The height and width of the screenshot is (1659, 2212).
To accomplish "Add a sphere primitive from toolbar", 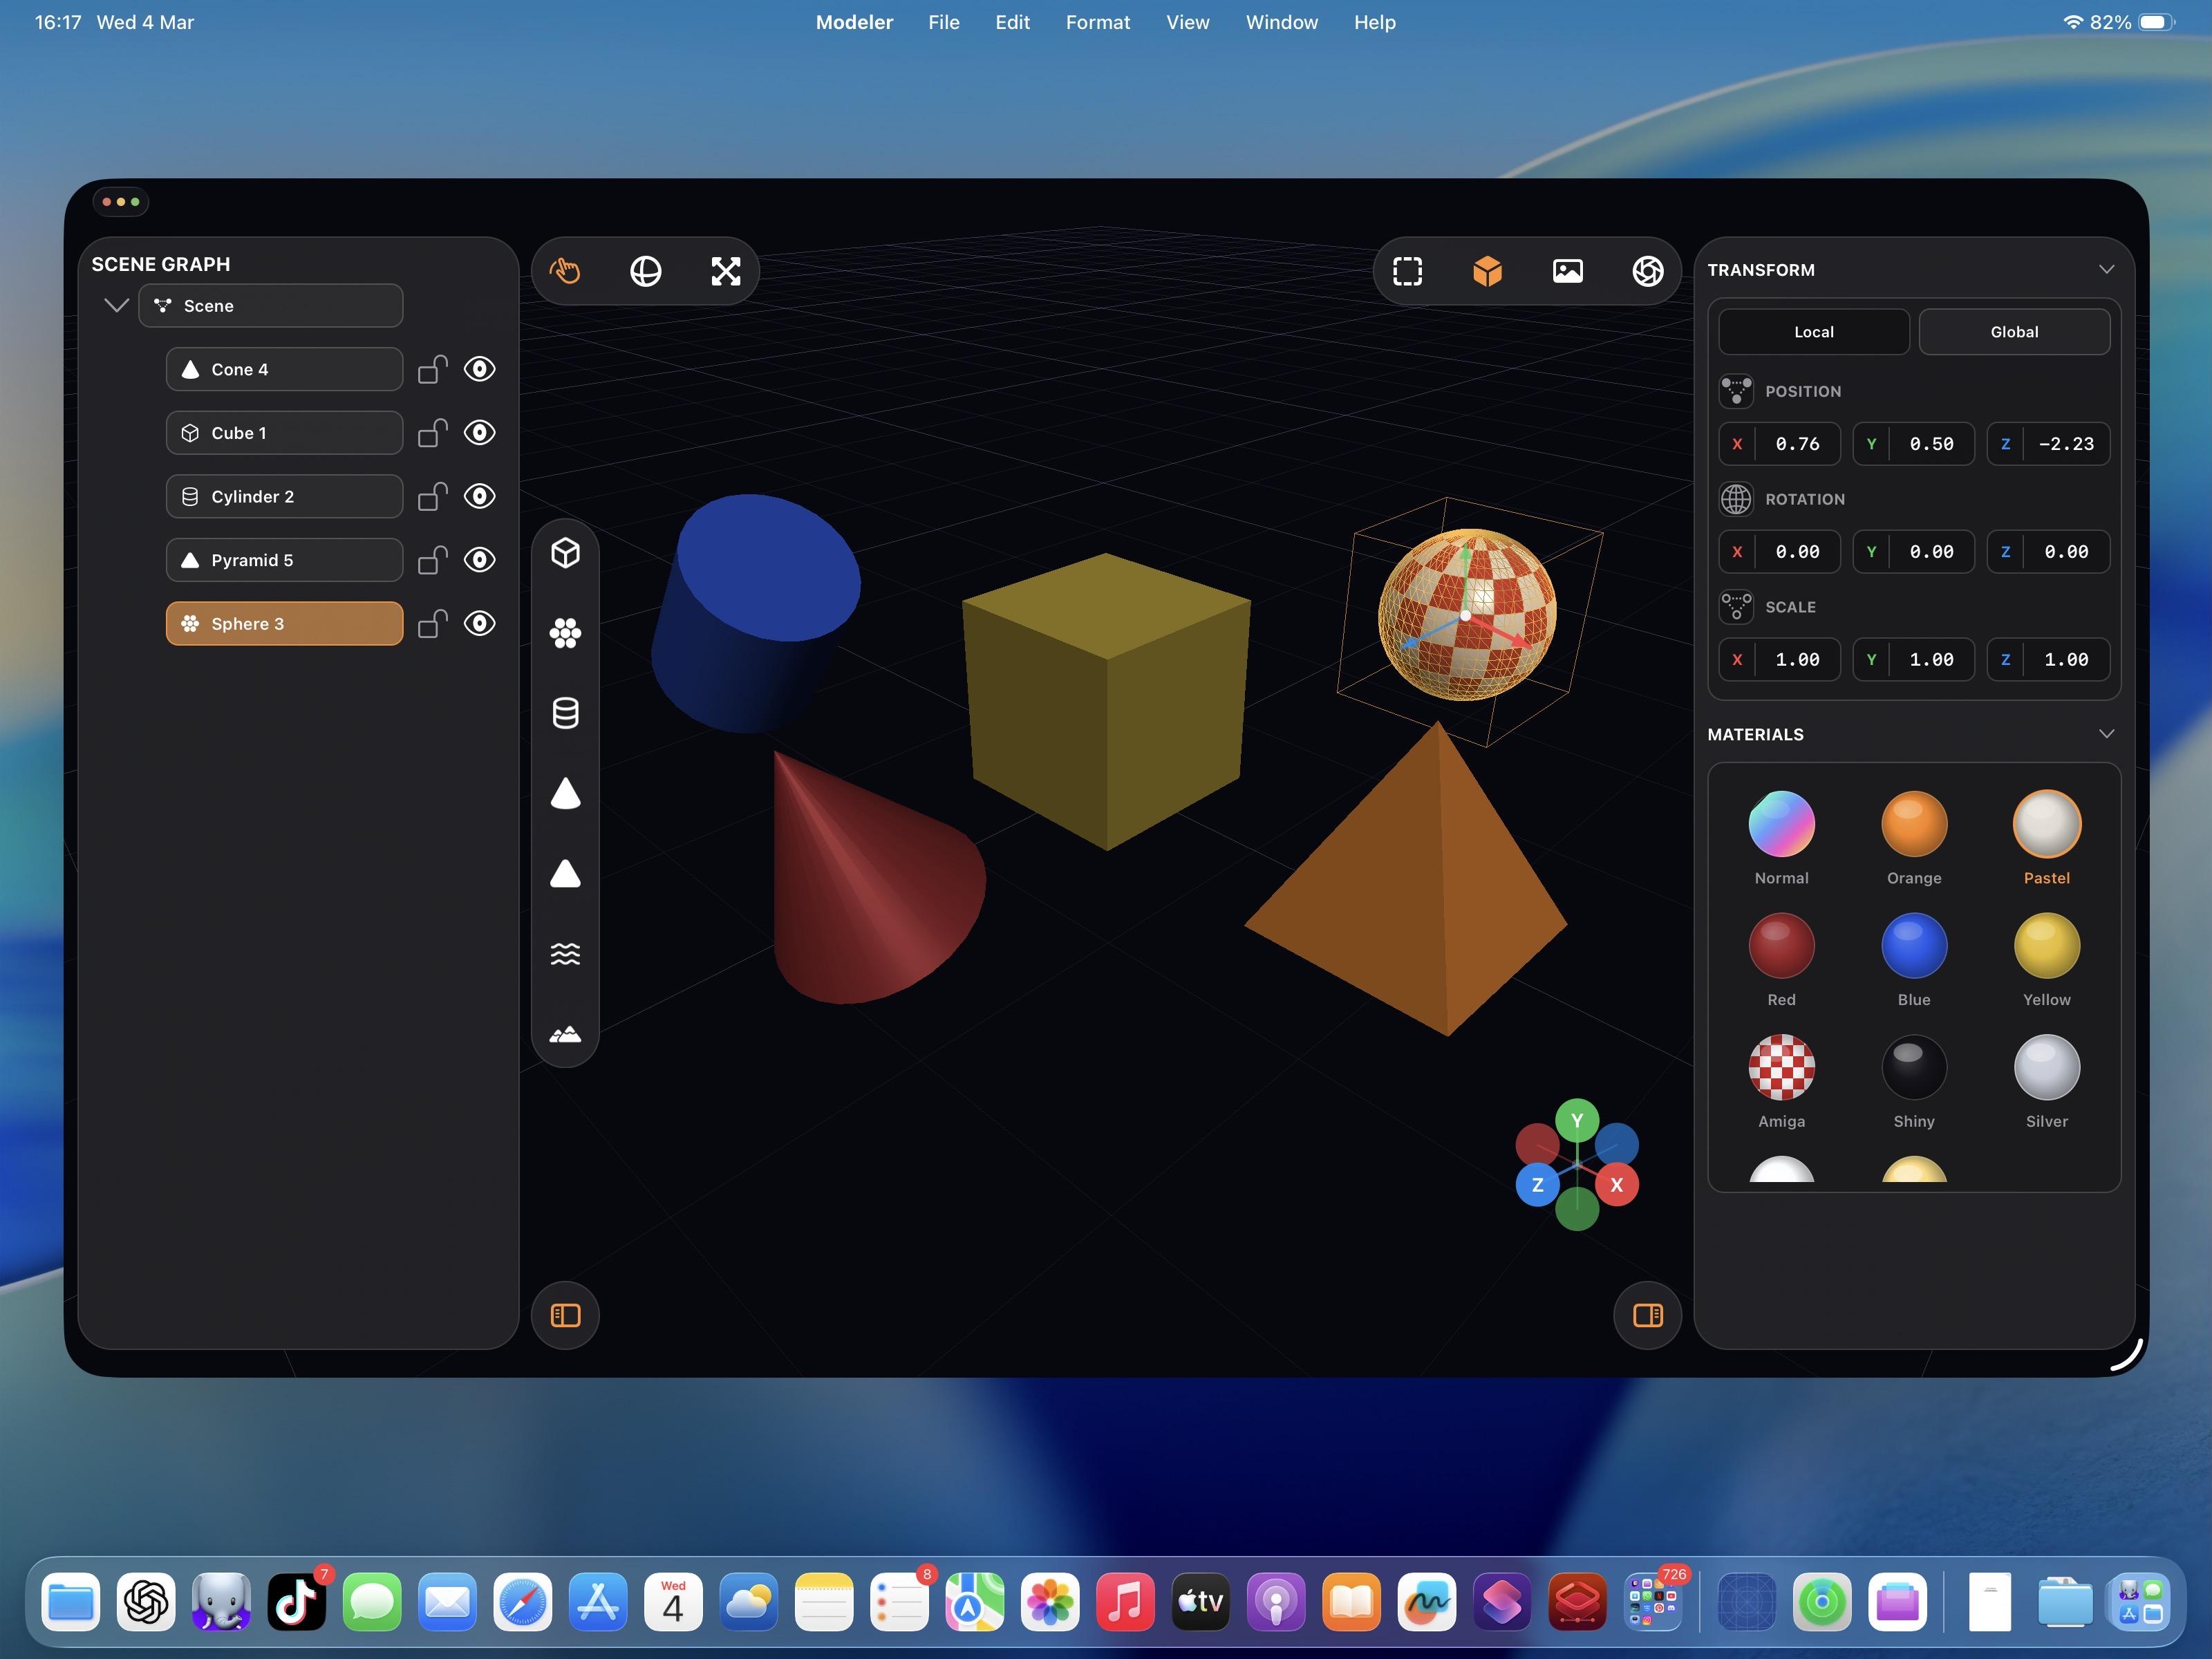I will click(x=565, y=633).
